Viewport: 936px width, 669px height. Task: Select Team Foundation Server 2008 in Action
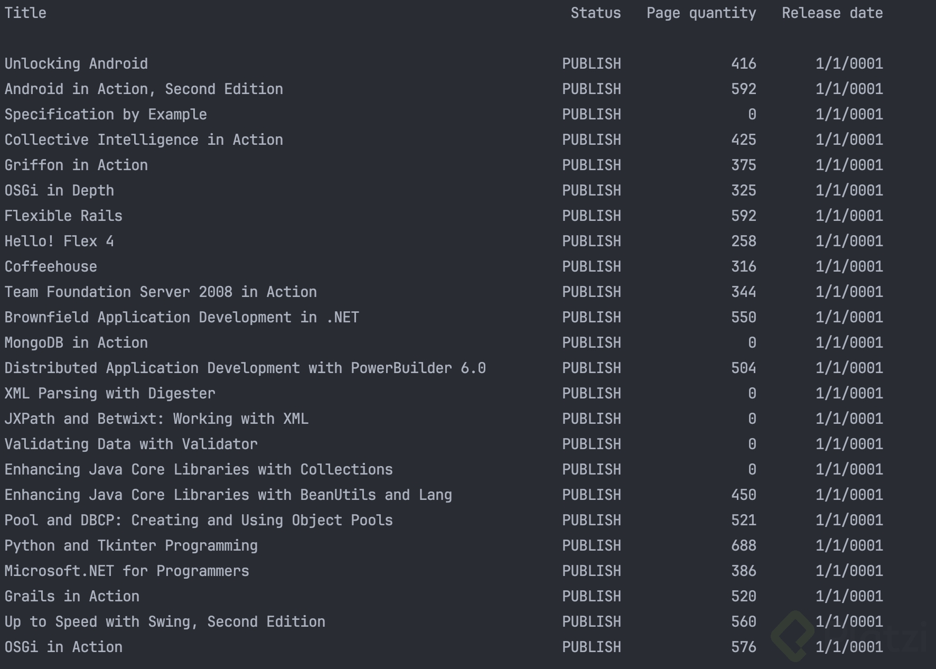[x=161, y=292]
